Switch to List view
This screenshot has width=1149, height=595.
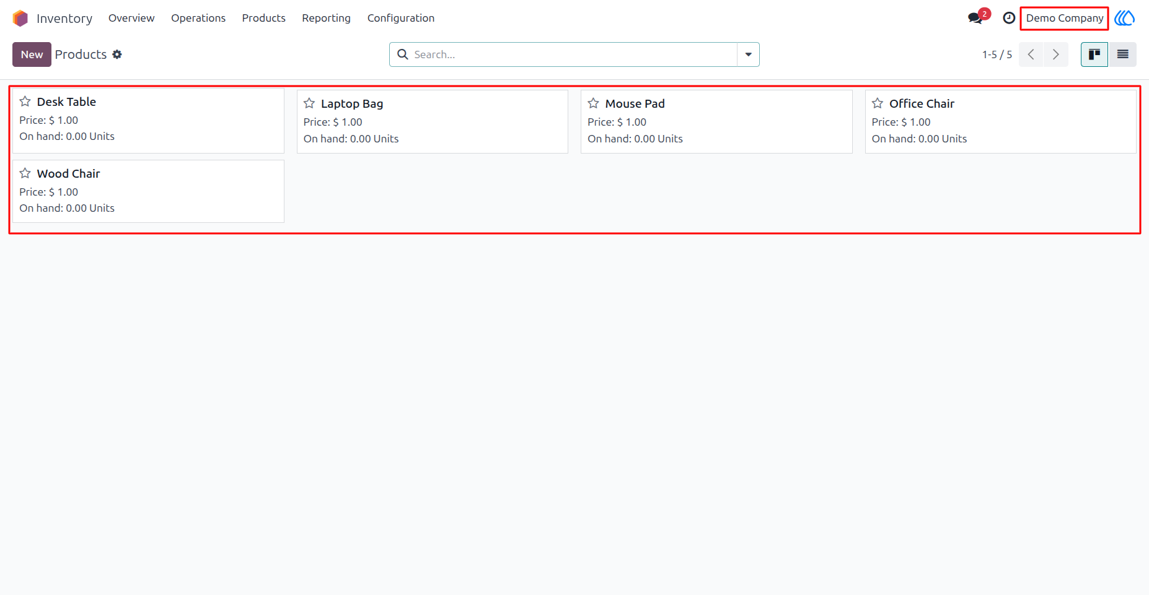click(x=1122, y=54)
